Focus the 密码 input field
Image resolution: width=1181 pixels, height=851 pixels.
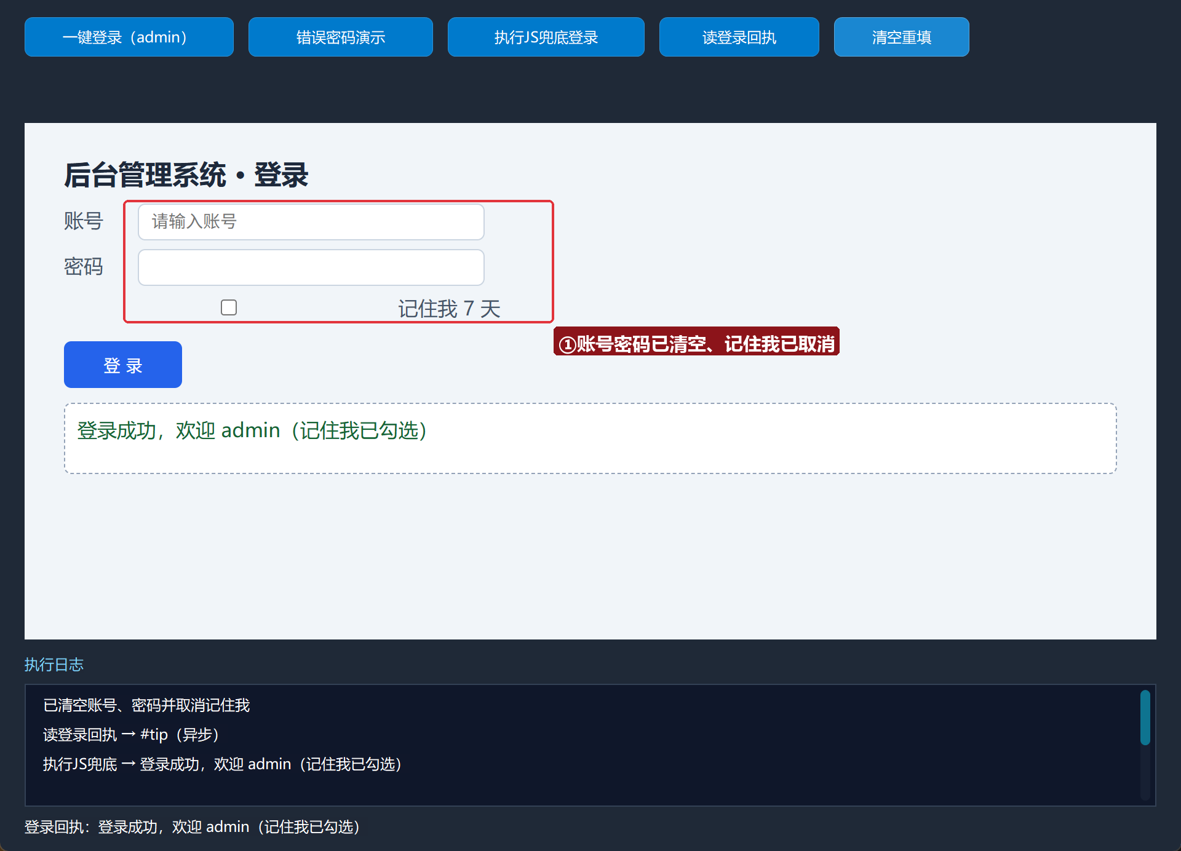pyautogui.click(x=311, y=267)
